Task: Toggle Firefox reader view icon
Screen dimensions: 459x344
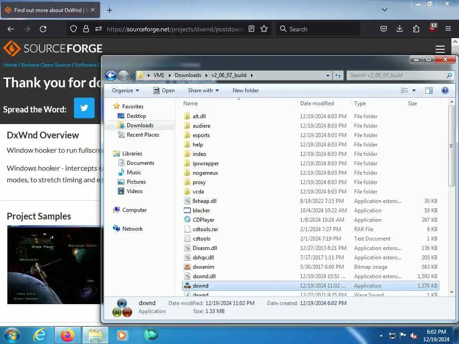Action: pyautogui.click(x=251, y=29)
